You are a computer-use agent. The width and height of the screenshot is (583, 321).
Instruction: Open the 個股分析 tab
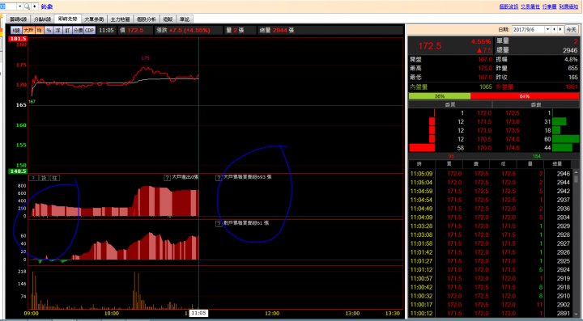click(146, 19)
